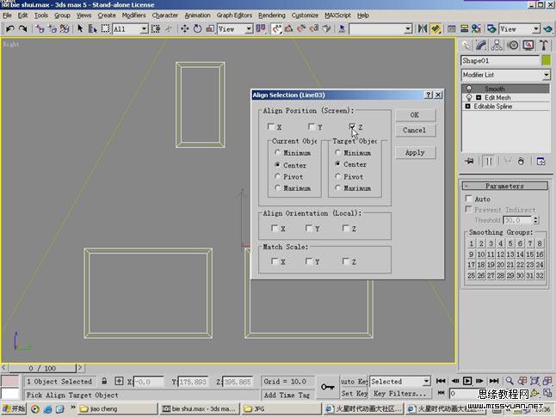Activate the Select and Move tool
556x417 pixels.
[184, 28]
